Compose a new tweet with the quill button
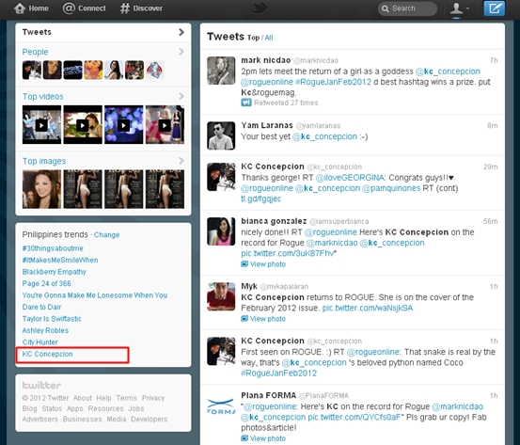 [x=494, y=8]
